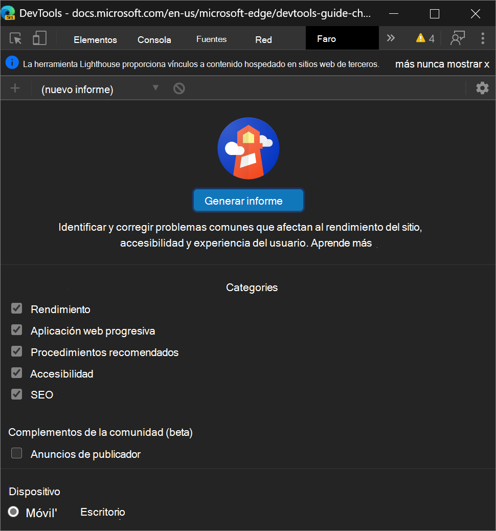Click the Lighthouse lighthouse logo
The image size is (496, 531).
click(249, 148)
